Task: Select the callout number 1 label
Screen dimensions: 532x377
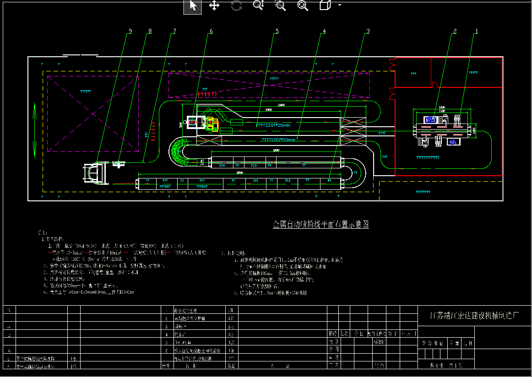Action: [476, 31]
